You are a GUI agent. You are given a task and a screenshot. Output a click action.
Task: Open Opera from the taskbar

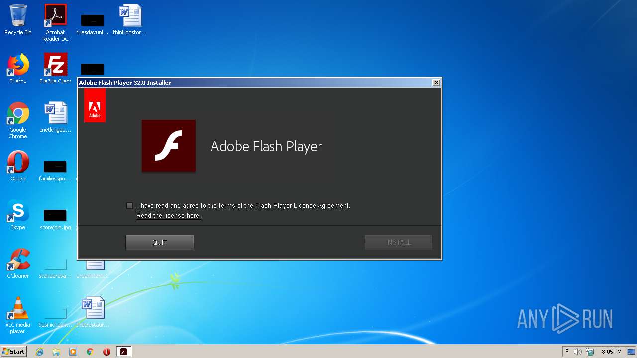coord(106,352)
